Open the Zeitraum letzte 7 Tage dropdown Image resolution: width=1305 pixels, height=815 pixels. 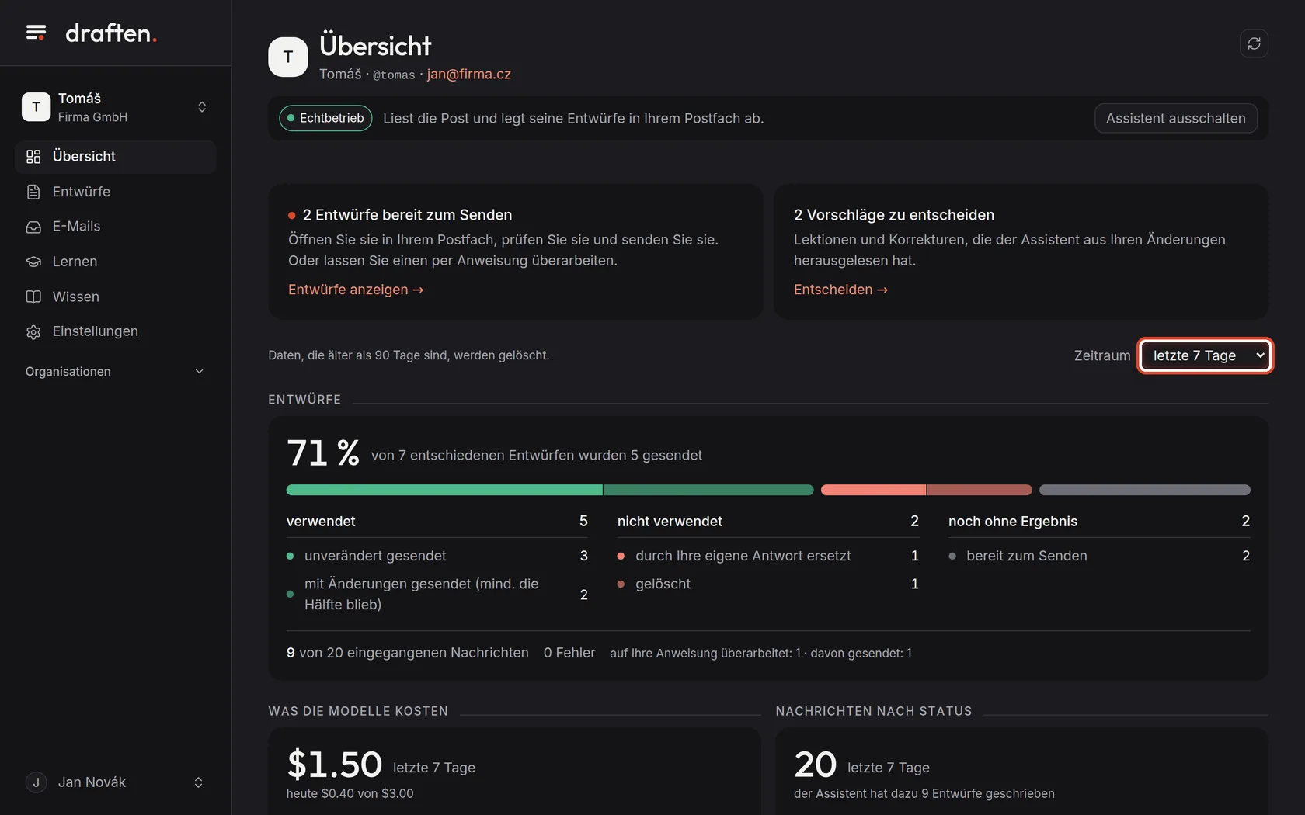click(1205, 355)
